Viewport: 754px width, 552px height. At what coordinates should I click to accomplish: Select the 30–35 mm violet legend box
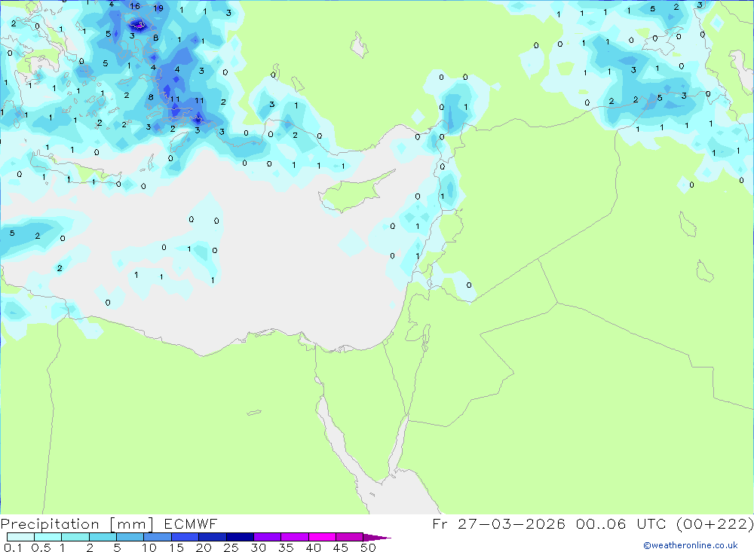[x=267, y=537]
